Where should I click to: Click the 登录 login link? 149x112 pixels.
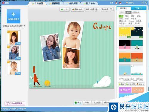[x=111, y=3]
